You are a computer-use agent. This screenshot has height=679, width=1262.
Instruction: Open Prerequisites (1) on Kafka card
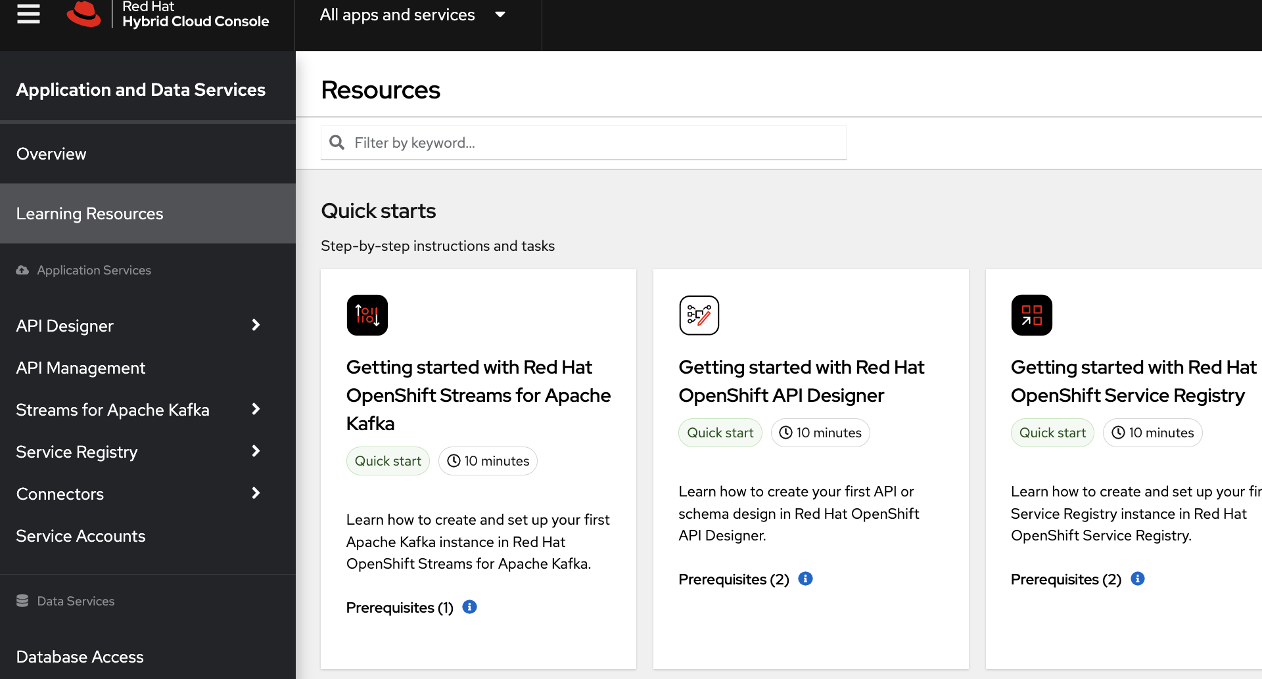pos(400,607)
